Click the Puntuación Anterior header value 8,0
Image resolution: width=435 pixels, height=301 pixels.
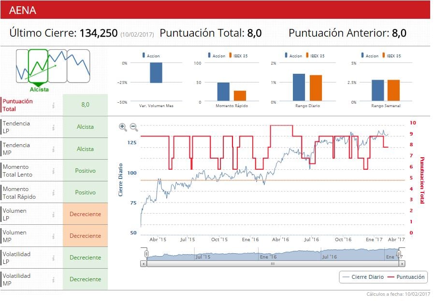pos(399,33)
